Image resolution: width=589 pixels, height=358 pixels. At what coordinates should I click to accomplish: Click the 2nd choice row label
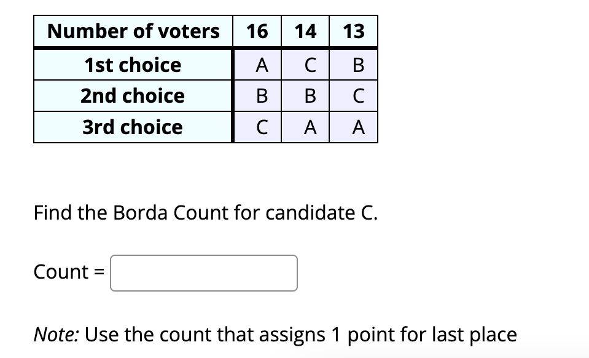pos(133,95)
